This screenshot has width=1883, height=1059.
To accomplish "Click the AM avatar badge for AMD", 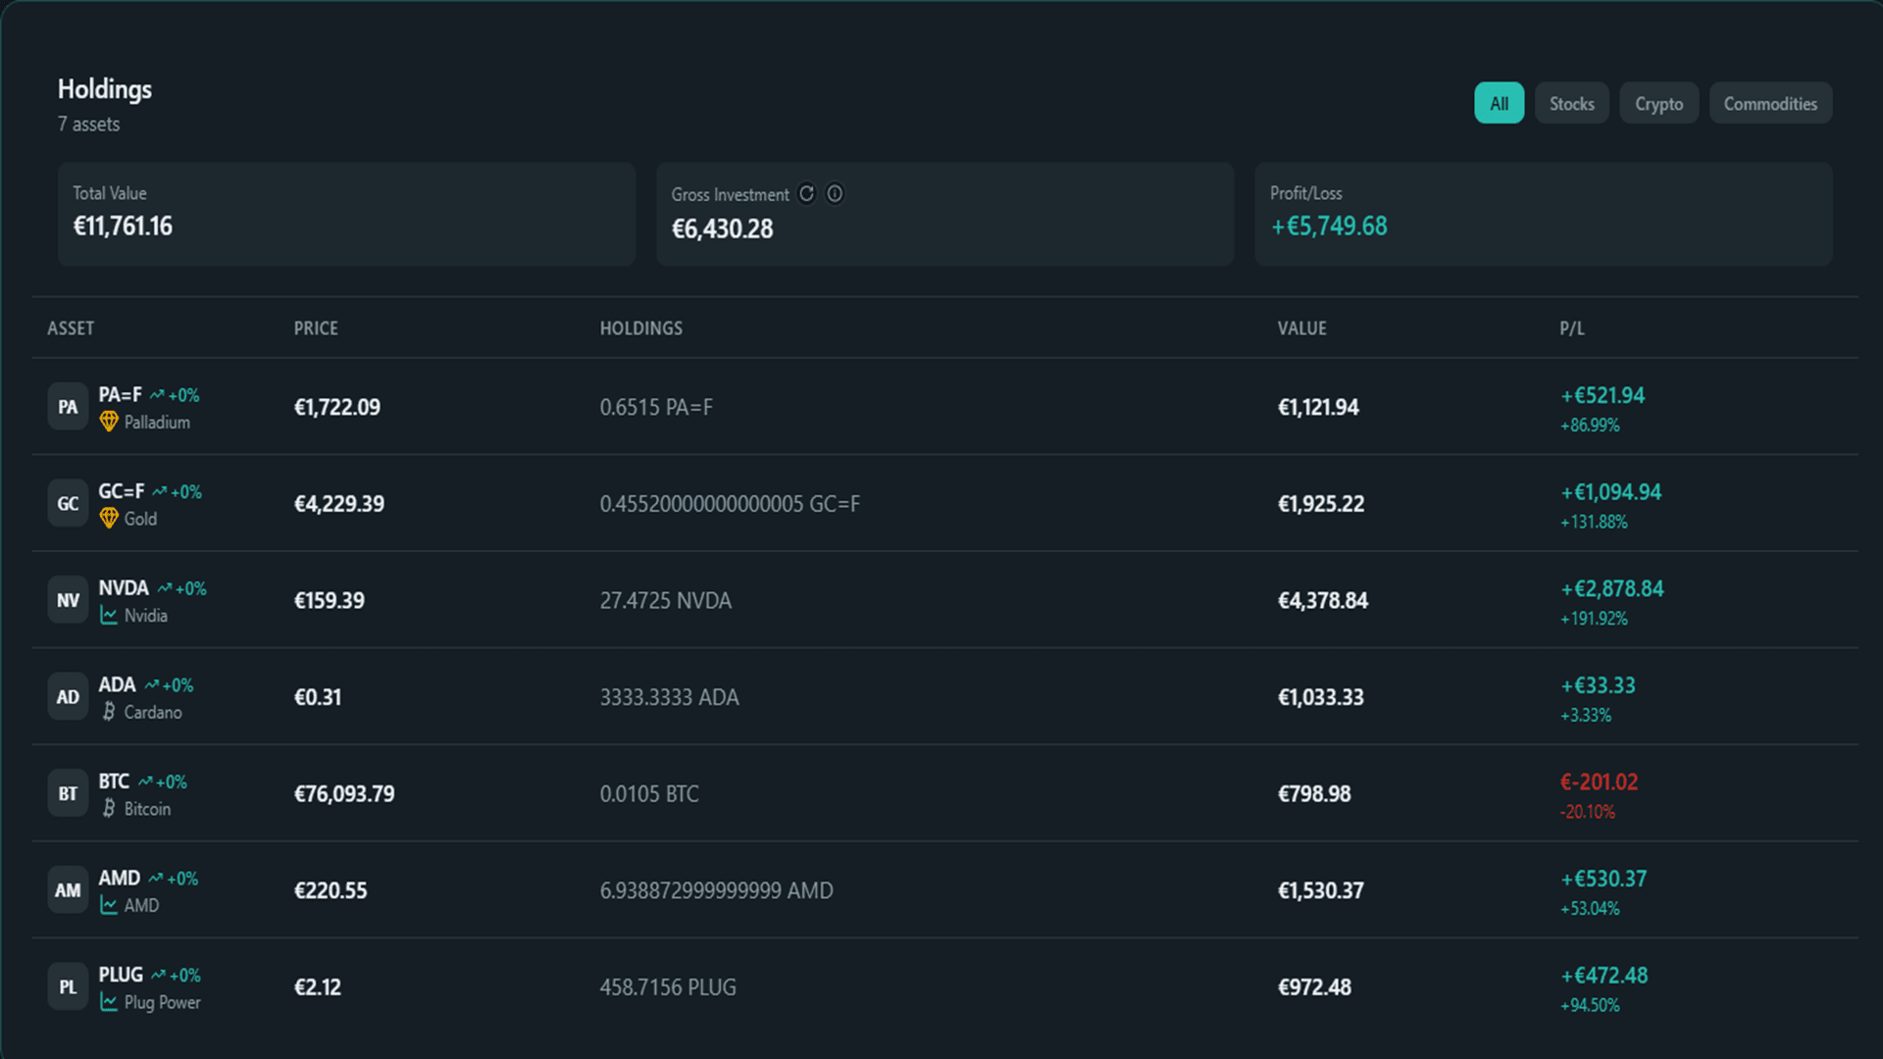I will point(68,890).
